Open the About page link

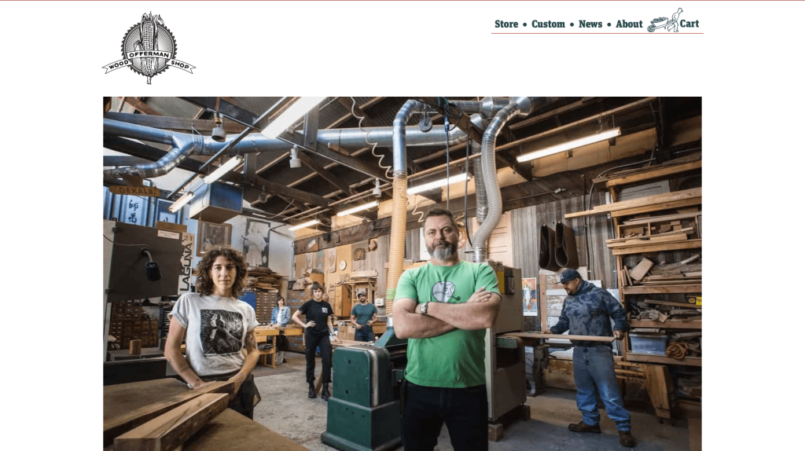(x=629, y=24)
